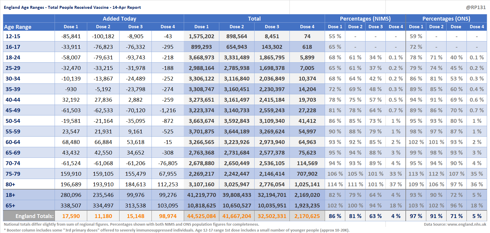
Task: Click the 98,974 added today Dose 4 total
Action: point(168,216)
